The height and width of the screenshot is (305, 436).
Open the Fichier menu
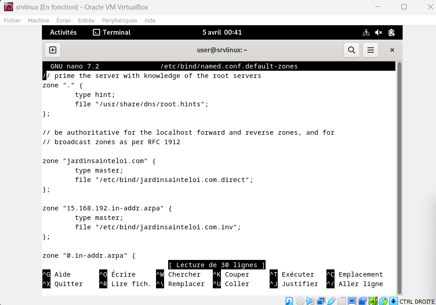point(12,21)
